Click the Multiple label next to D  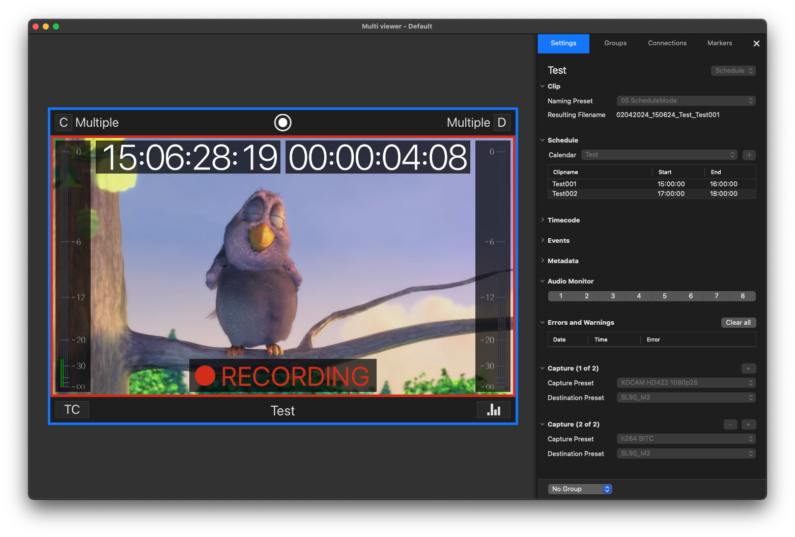(468, 123)
